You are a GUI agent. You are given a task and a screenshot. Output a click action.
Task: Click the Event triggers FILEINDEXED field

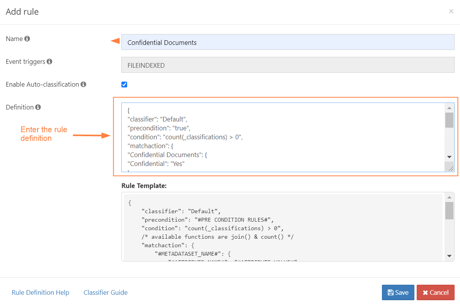pyautogui.click(x=288, y=65)
